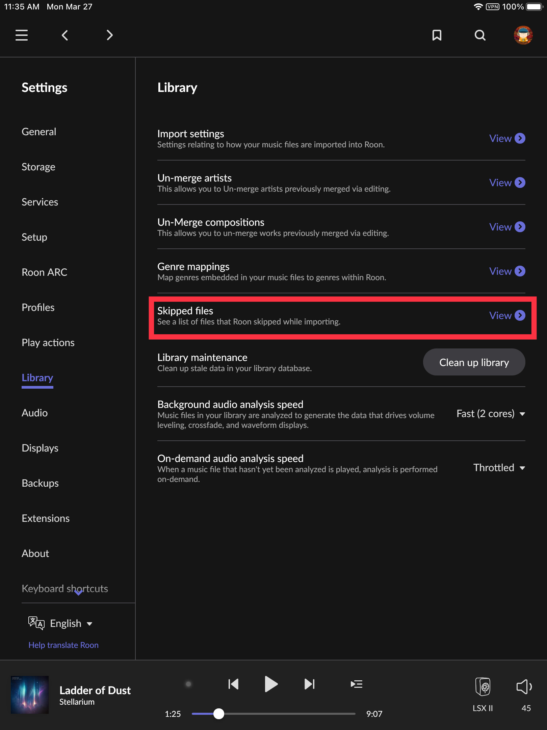Open the Help translate Roon link
Screen dimensions: 547x730
(x=63, y=645)
